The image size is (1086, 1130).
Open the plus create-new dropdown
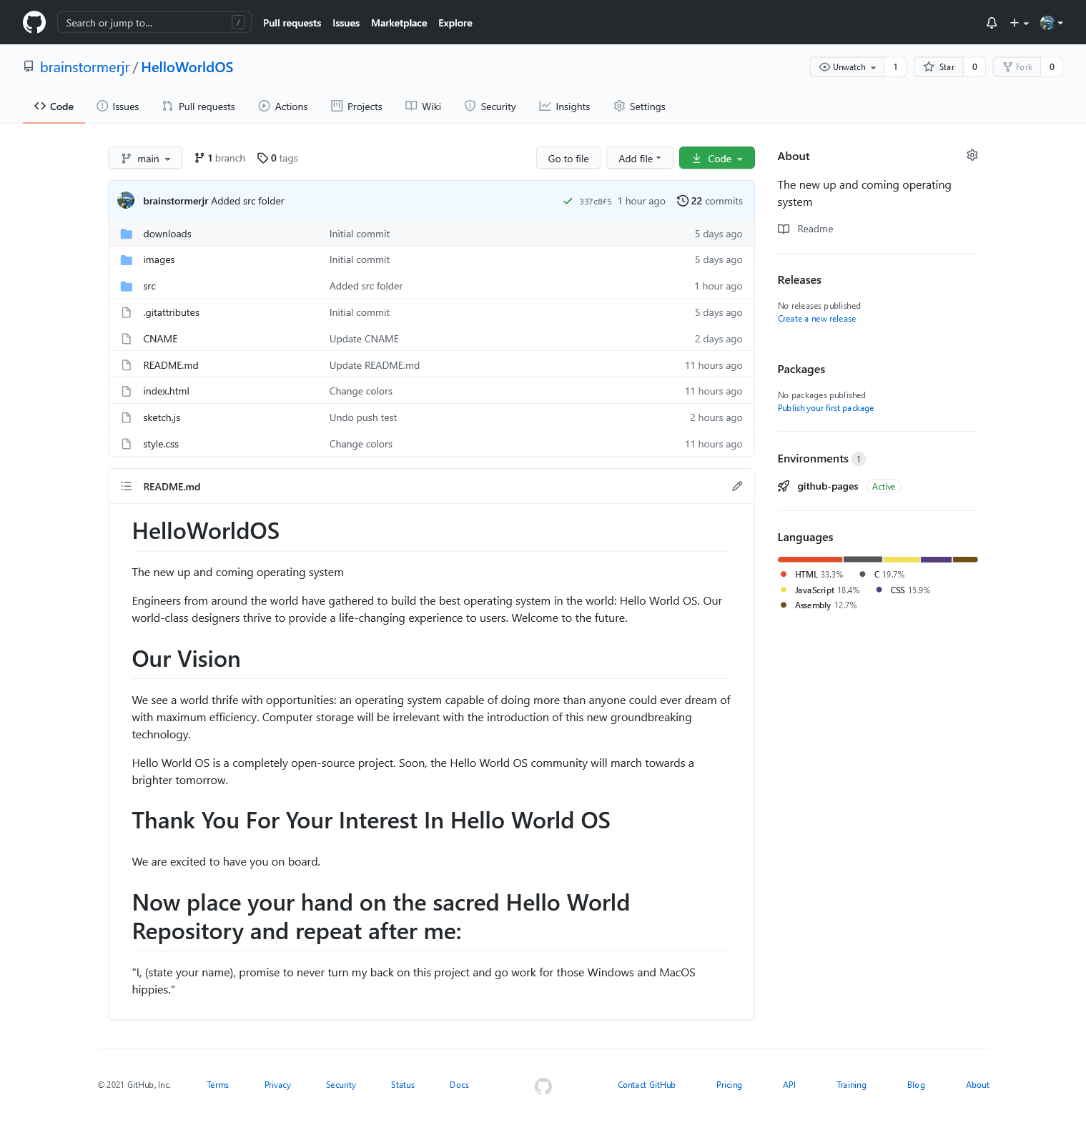tap(1019, 23)
